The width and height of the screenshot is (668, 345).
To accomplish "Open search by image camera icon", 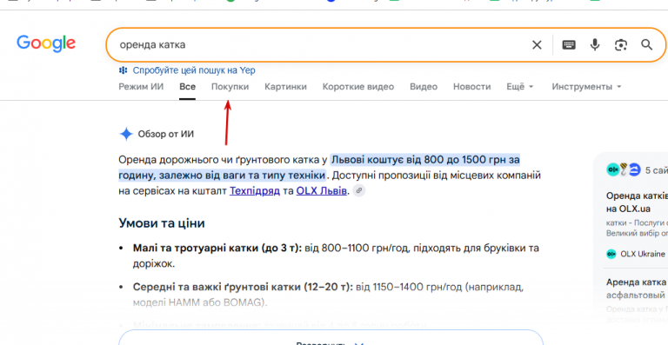I will [x=621, y=44].
